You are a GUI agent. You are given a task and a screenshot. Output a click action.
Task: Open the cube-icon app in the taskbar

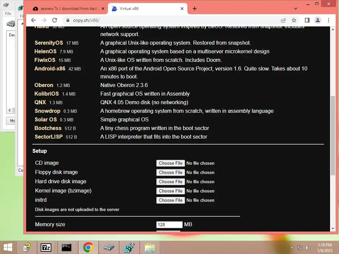click(129, 247)
